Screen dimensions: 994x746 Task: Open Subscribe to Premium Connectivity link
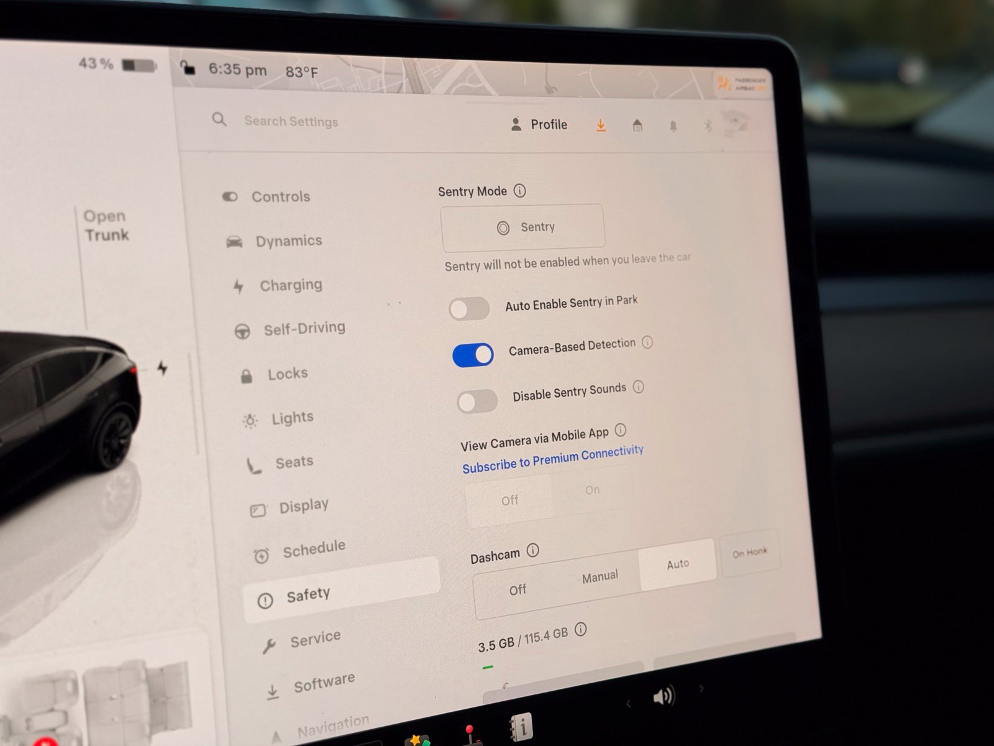(553, 459)
